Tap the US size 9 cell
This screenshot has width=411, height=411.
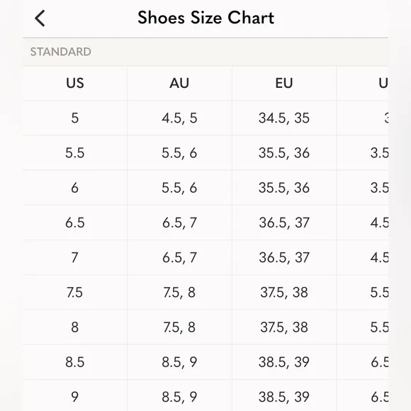tap(75, 395)
